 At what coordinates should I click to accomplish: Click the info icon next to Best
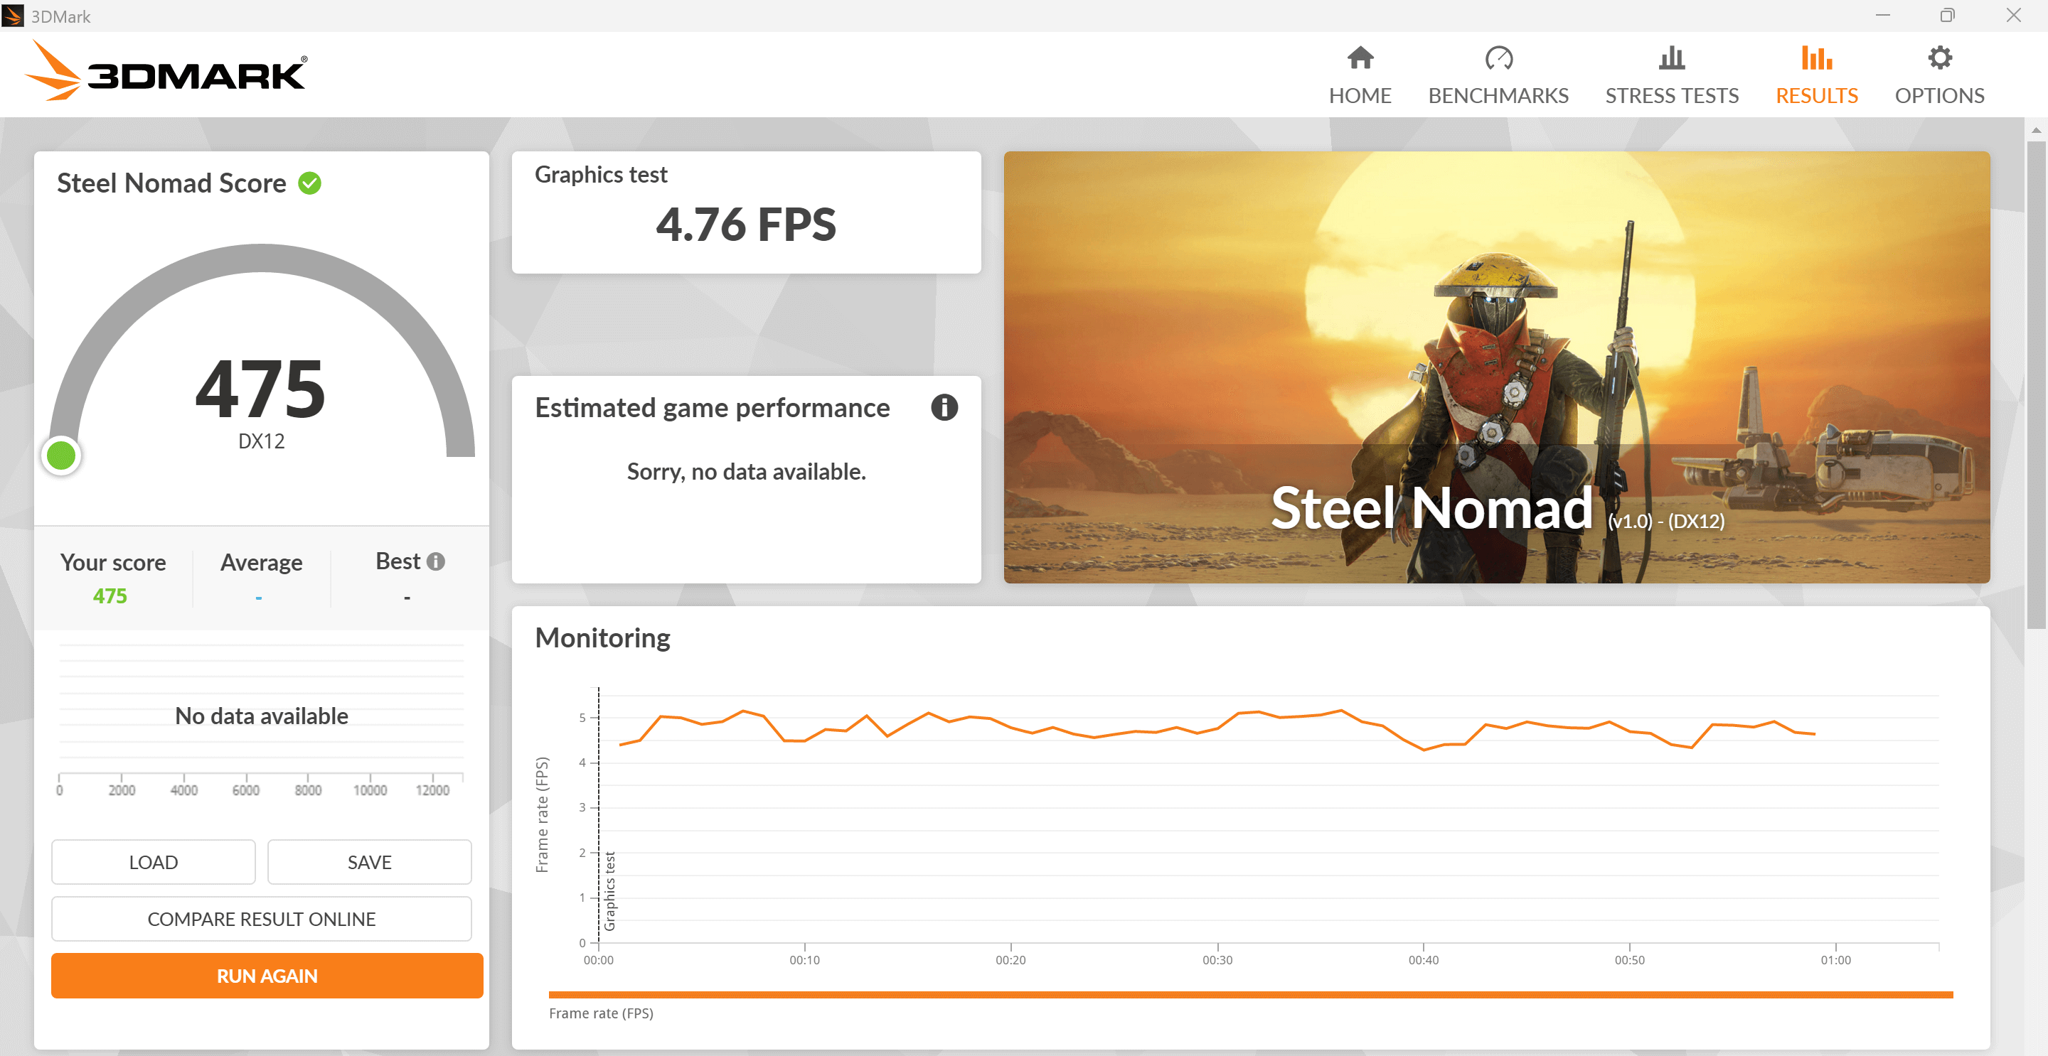click(x=436, y=562)
